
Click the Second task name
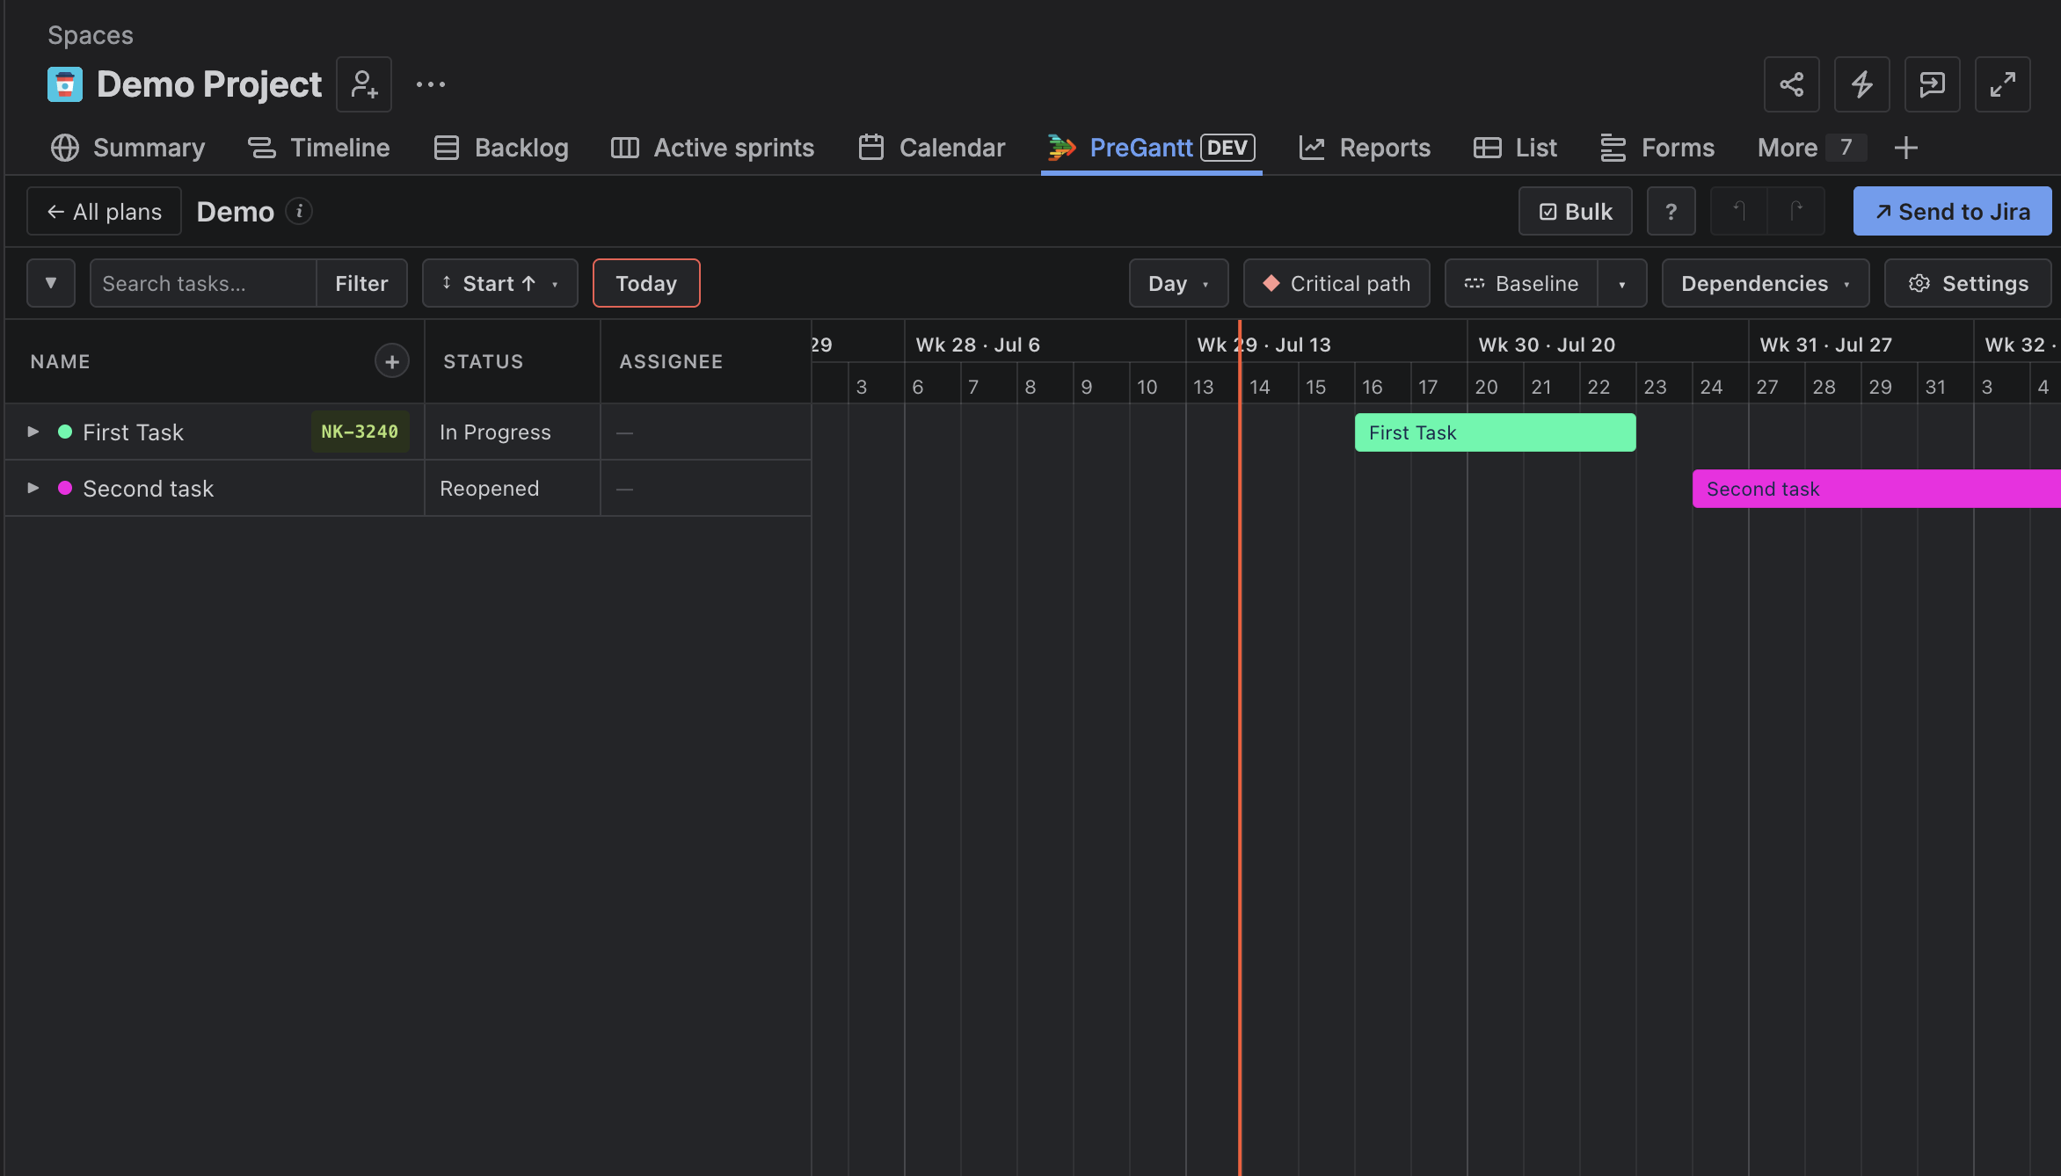(x=148, y=488)
